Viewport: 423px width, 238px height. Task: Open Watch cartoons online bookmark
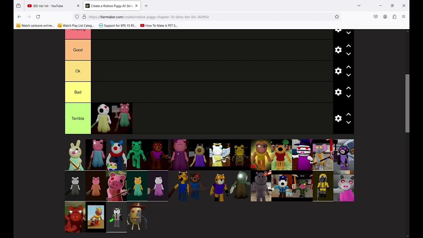pos(35,25)
